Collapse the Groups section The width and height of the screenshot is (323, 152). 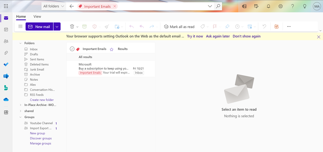[21, 117]
